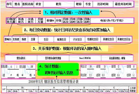The height and width of the screenshot is (94, 139).
Task: Select the 影响力 header cell
Action: pyautogui.click(x=8, y=39)
